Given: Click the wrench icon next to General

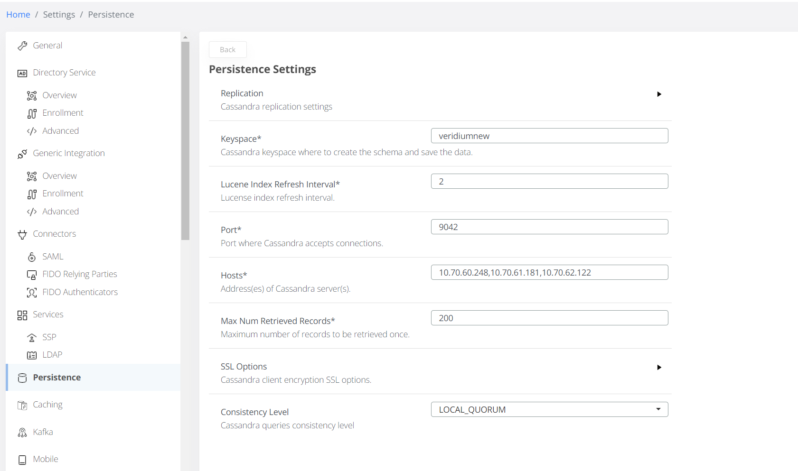Looking at the screenshot, I should (x=22, y=46).
